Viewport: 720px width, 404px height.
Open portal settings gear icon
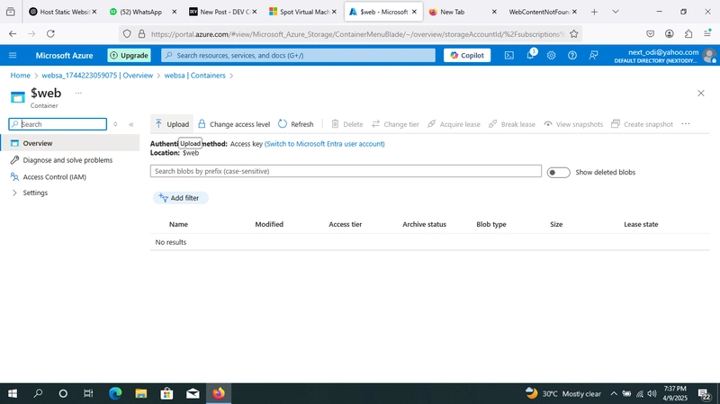click(x=551, y=56)
